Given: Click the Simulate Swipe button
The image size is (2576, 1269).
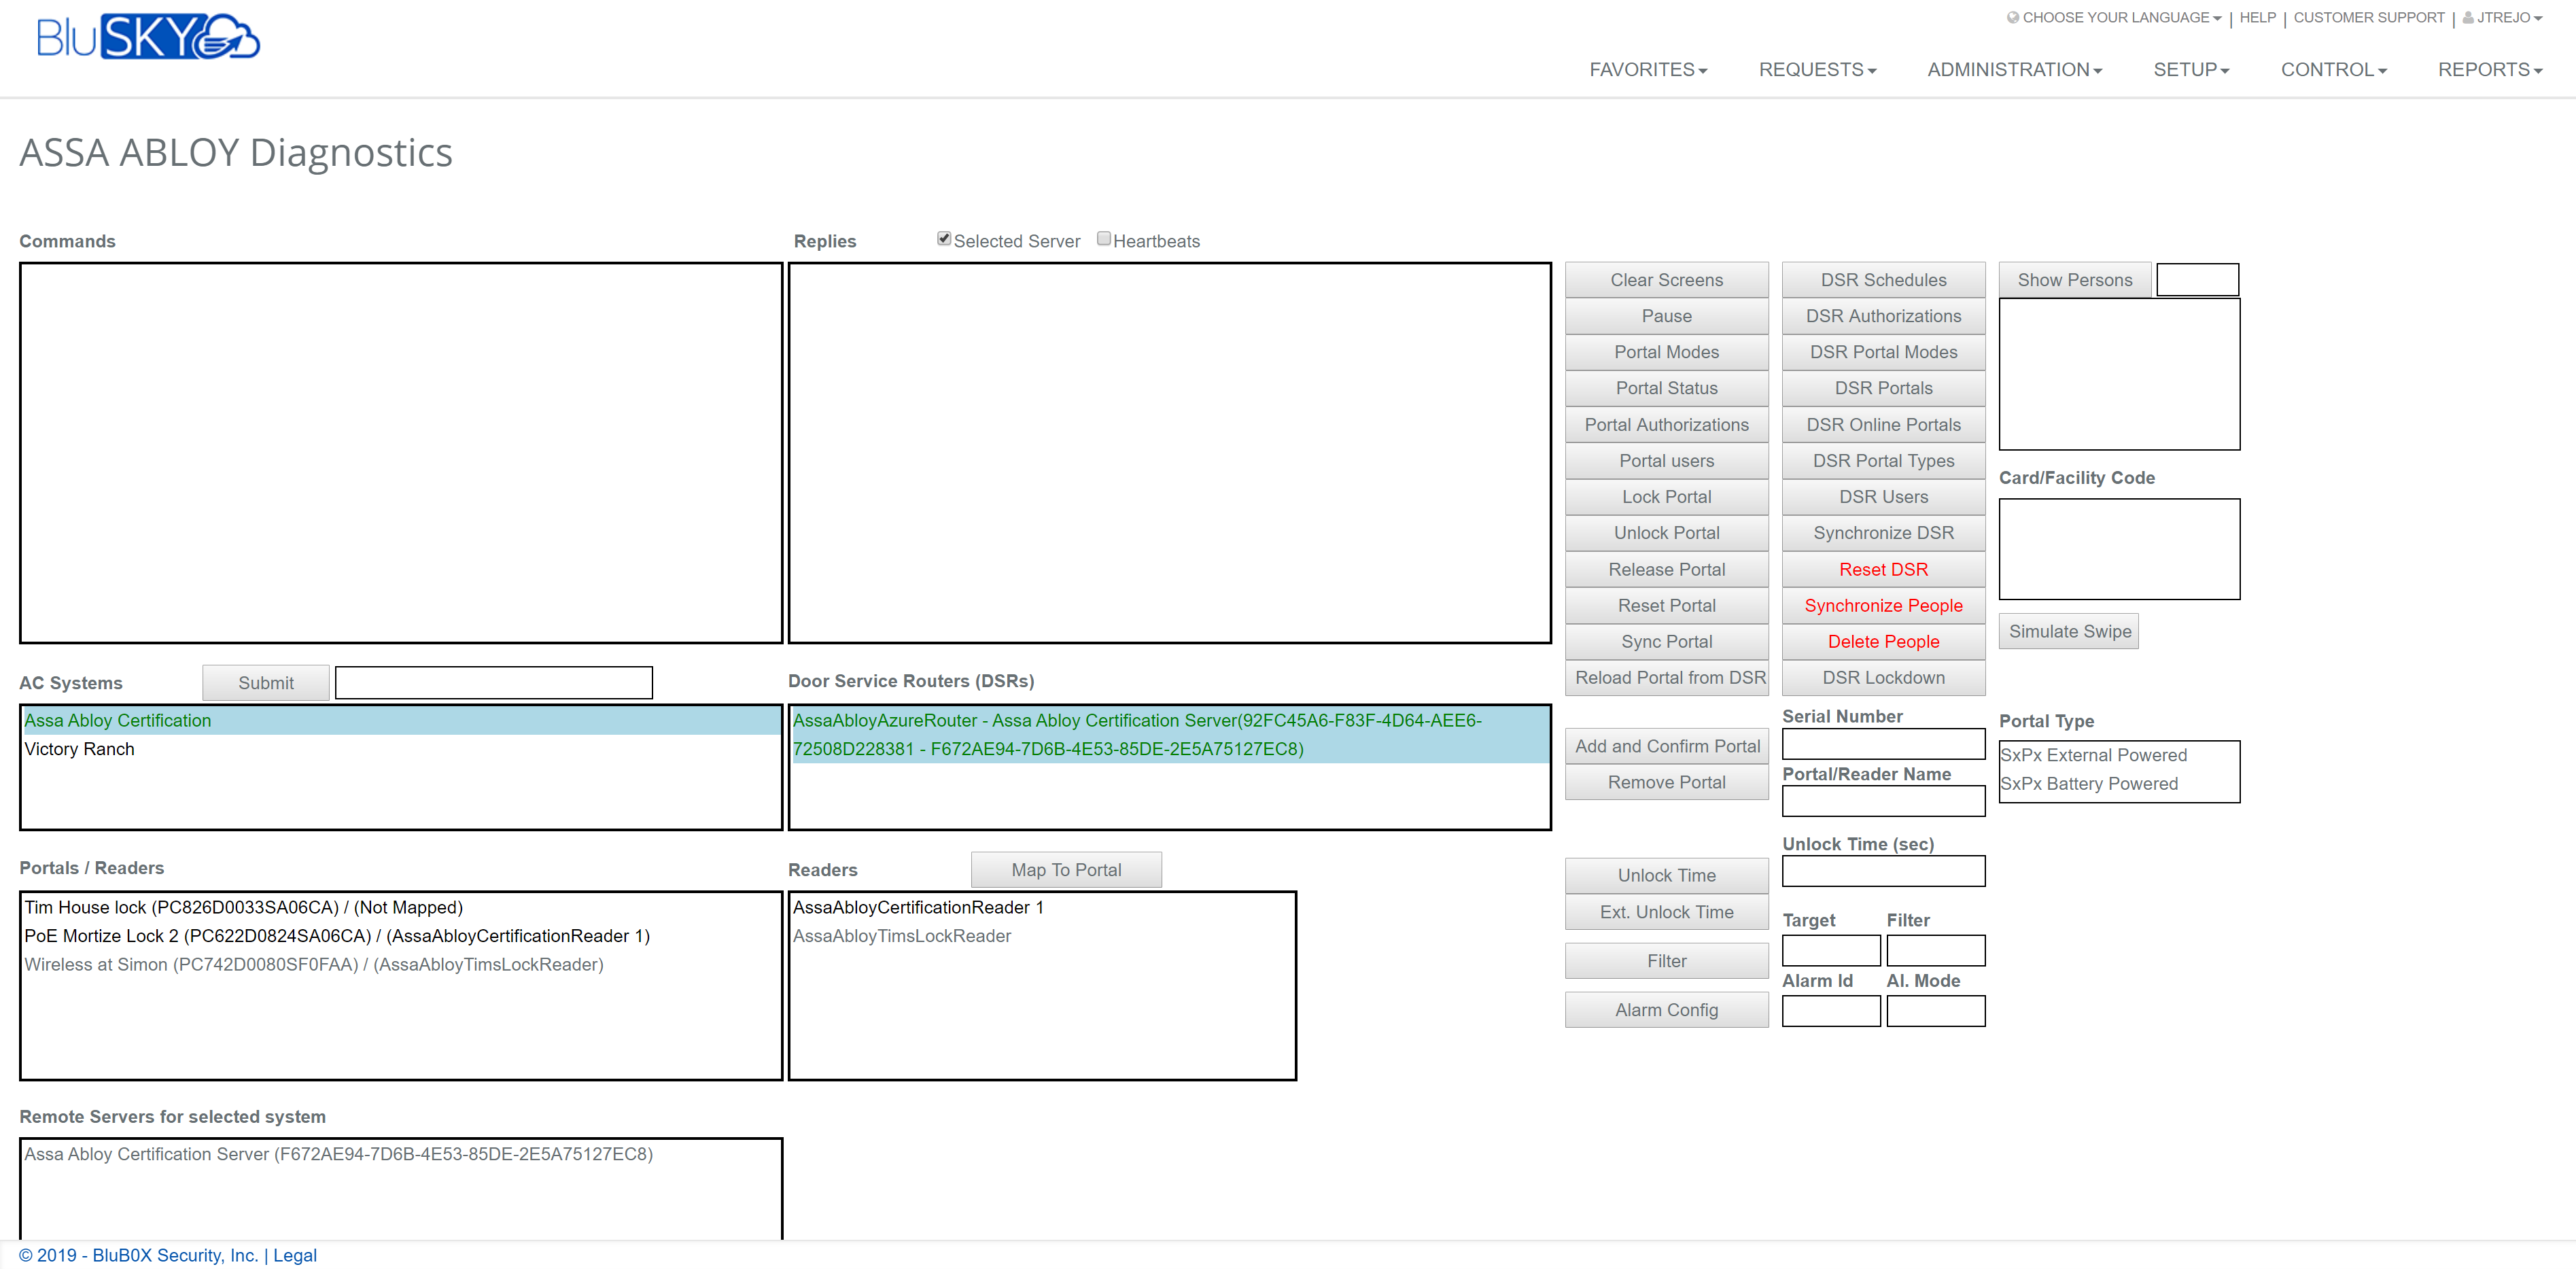Looking at the screenshot, I should (x=2068, y=631).
